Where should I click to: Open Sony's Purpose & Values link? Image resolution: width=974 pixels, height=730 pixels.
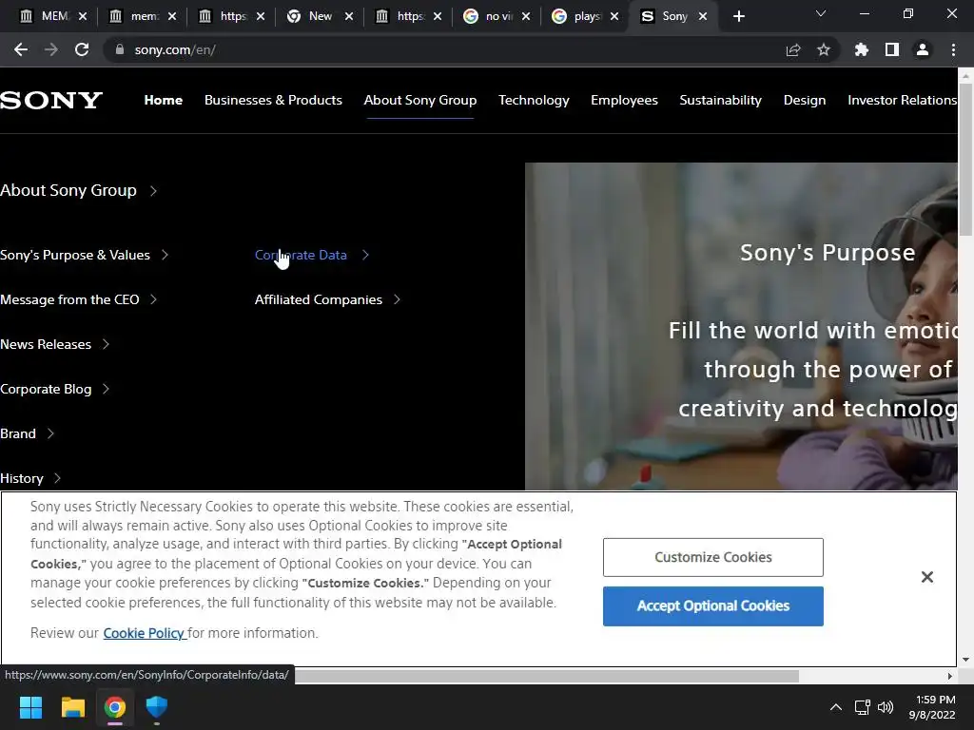point(84,255)
